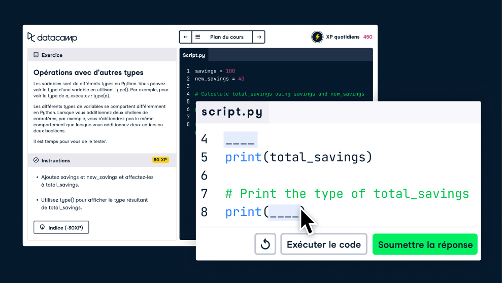Click the 50 XP badge

[x=160, y=160]
